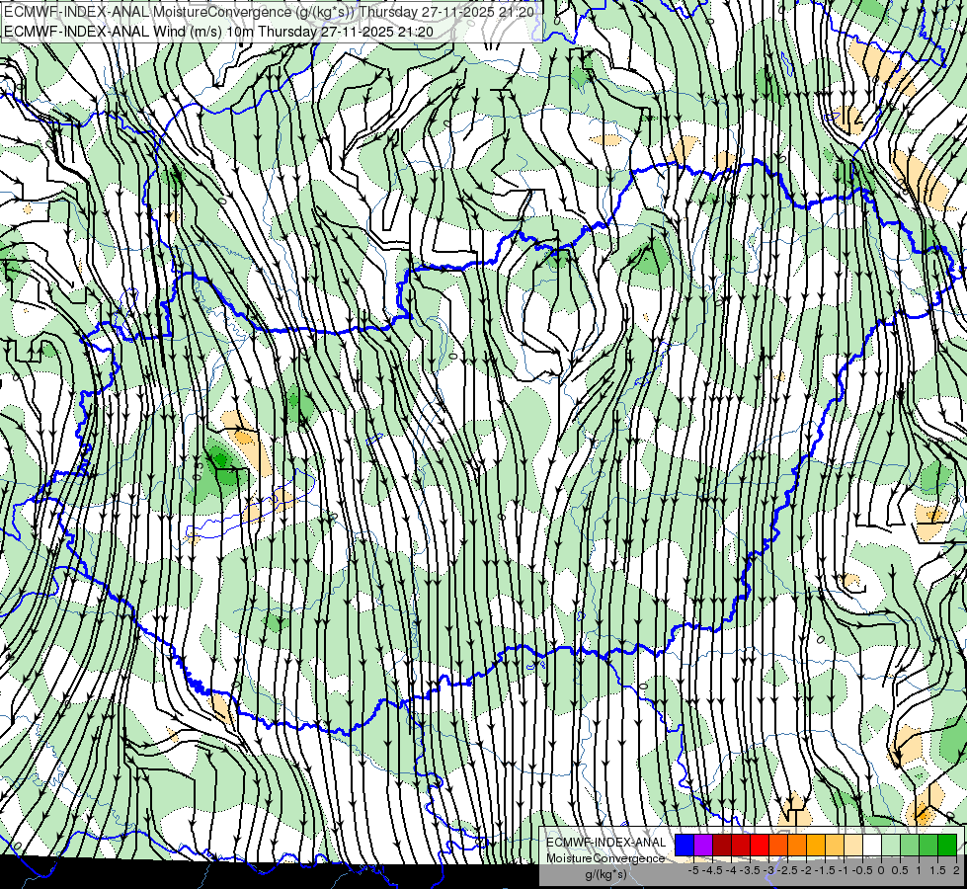Click the darkest green legend swatch
Viewport: 967px width, 889px height.
pos(947,846)
